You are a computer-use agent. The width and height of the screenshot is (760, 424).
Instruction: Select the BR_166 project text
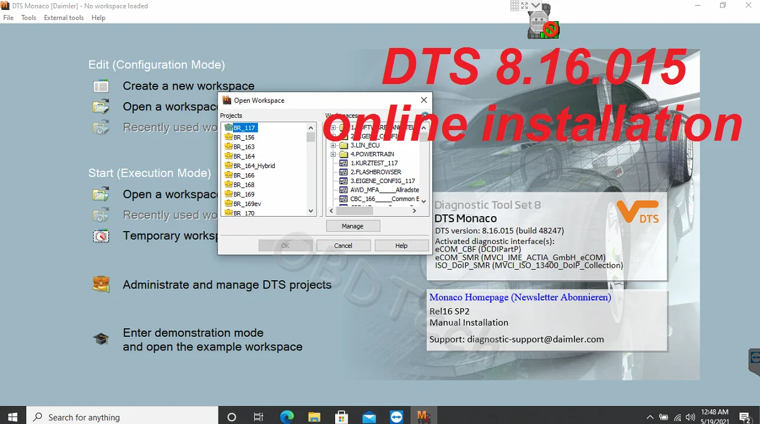pos(244,175)
